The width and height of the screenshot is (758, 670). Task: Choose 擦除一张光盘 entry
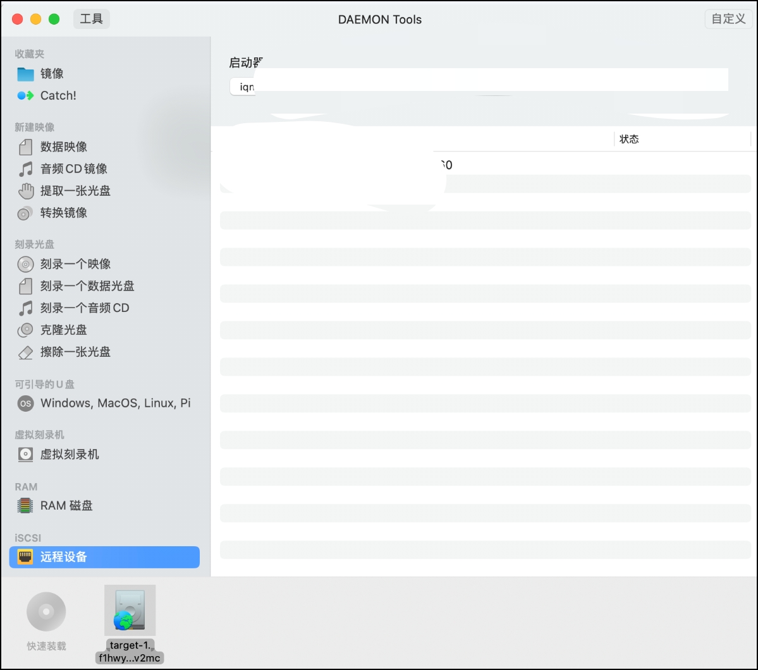75,352
